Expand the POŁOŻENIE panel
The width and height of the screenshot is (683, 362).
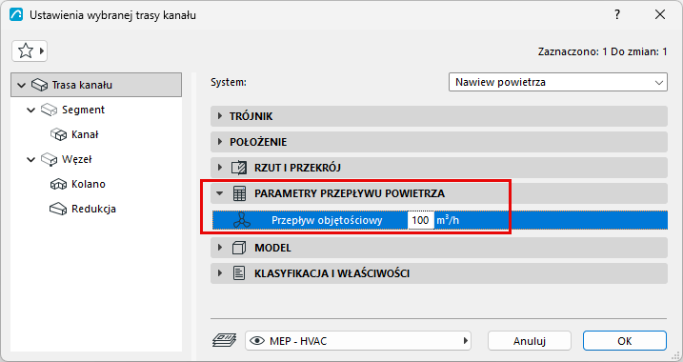[439, 142]
